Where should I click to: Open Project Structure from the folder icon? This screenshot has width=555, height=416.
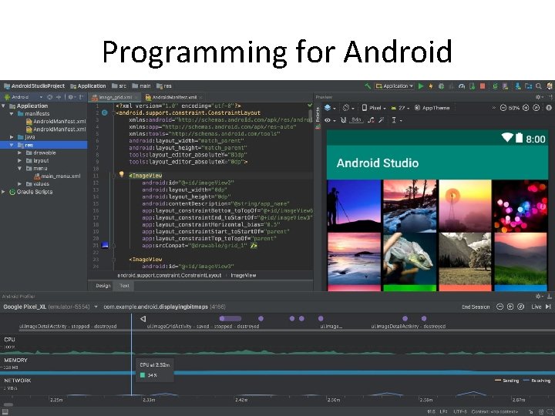(529, 86)
